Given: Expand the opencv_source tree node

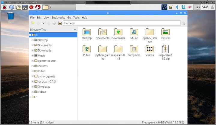Looking at the screenshot, I should pos(33,61).
